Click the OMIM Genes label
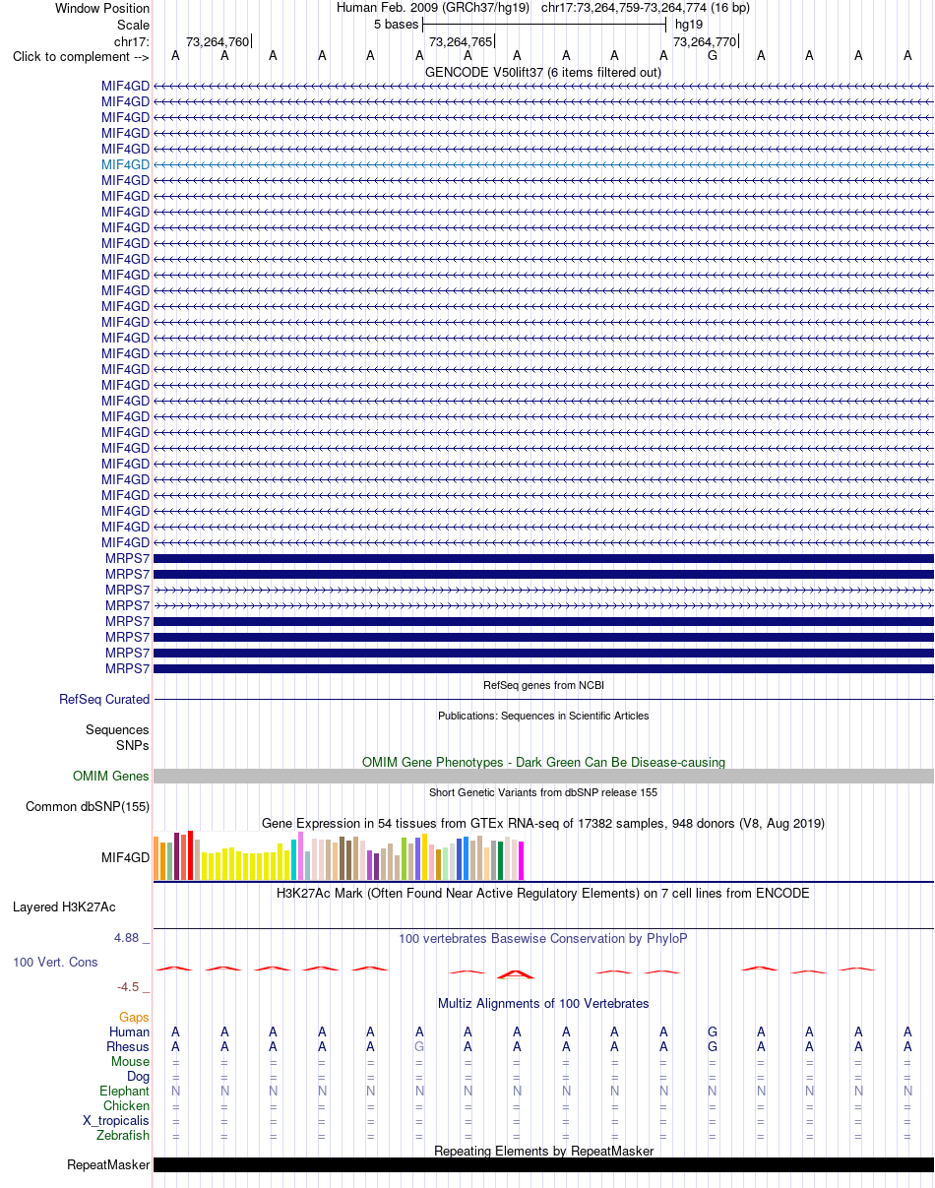Screen dimensions: 935x1188 (x=111, y=777)
